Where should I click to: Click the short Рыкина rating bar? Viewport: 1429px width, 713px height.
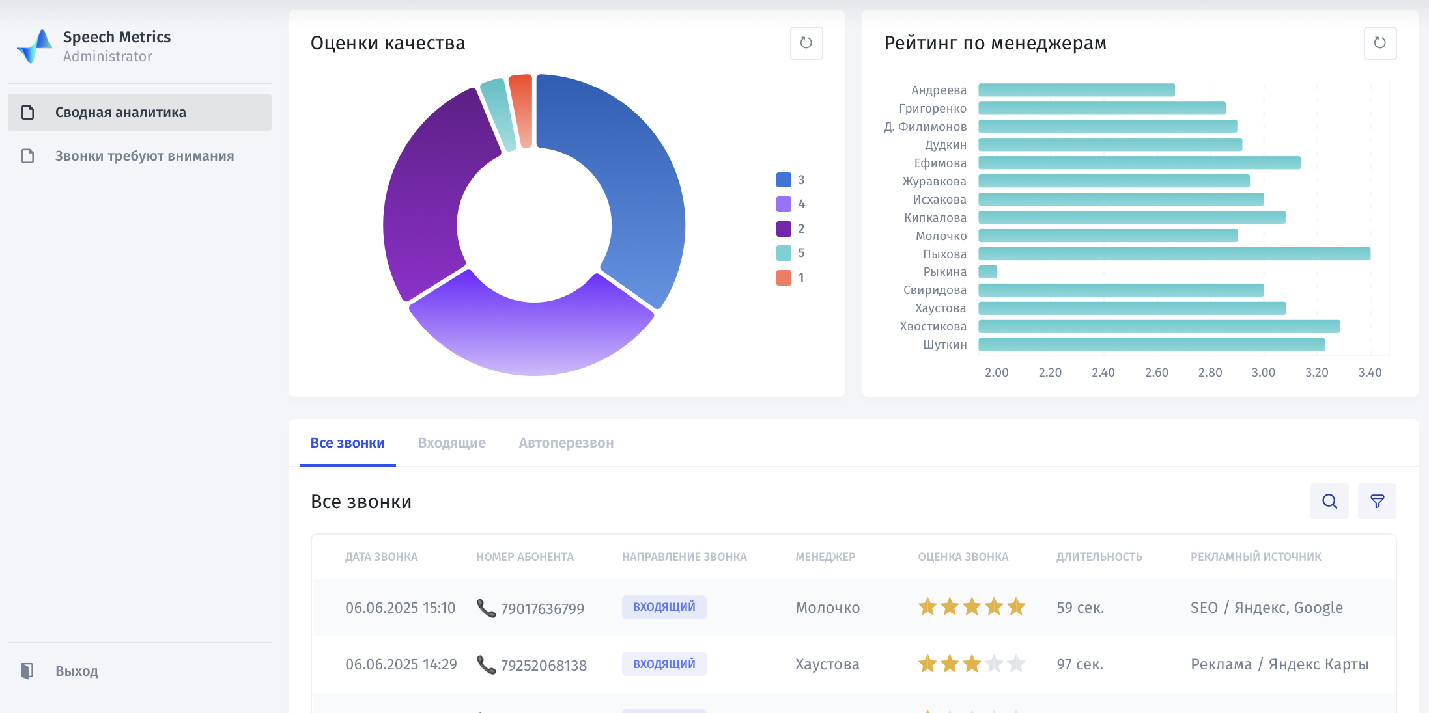coord(988,272)
